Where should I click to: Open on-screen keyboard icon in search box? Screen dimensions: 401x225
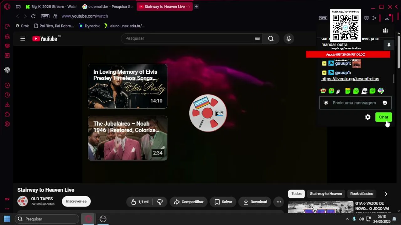pos(257,38)
